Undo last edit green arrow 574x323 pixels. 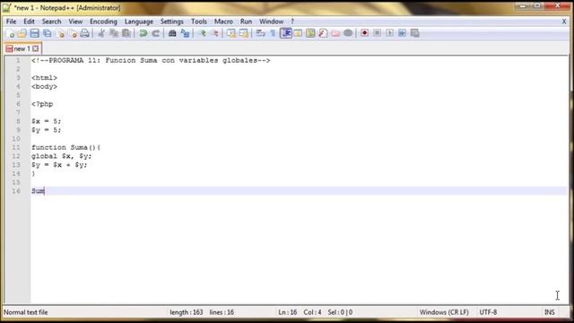point(143,34)
